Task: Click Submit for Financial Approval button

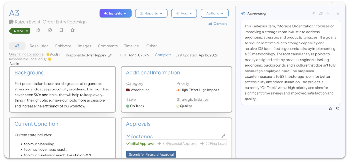Action: [151, 154]
